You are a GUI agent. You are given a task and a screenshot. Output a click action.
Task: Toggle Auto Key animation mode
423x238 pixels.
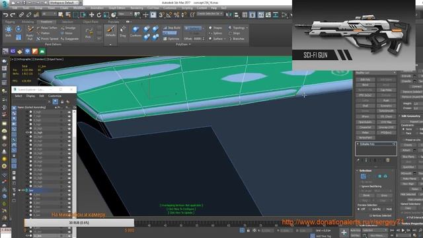(x=356, y=230)
